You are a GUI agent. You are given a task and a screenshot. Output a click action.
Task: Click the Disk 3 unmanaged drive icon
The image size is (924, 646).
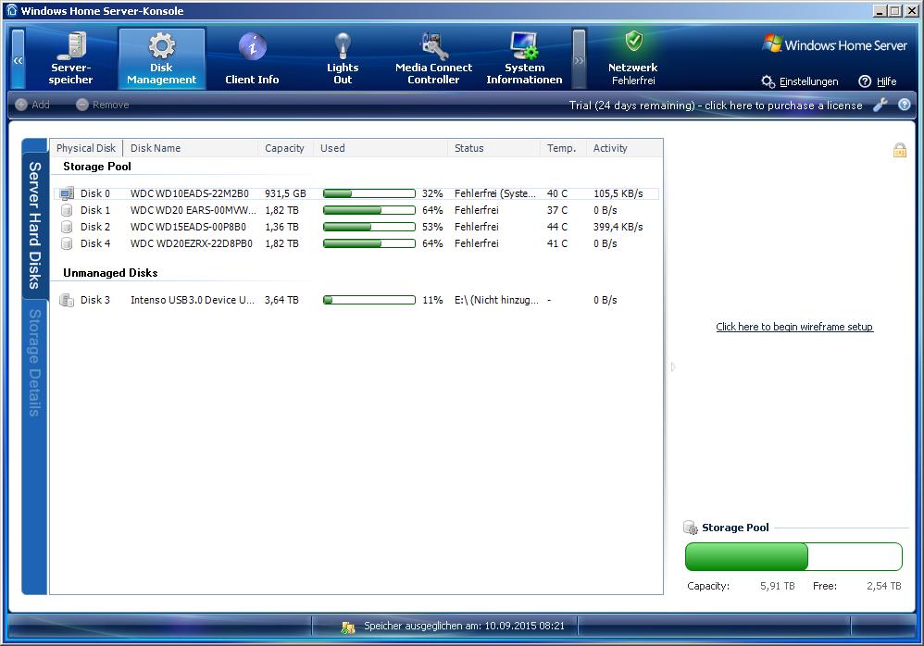68,300
